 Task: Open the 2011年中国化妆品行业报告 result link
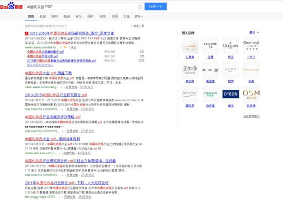67,183
